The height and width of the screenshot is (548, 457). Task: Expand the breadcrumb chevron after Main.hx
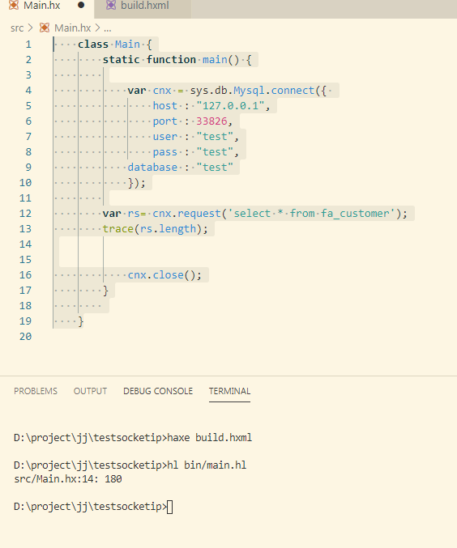coord(97,28)
